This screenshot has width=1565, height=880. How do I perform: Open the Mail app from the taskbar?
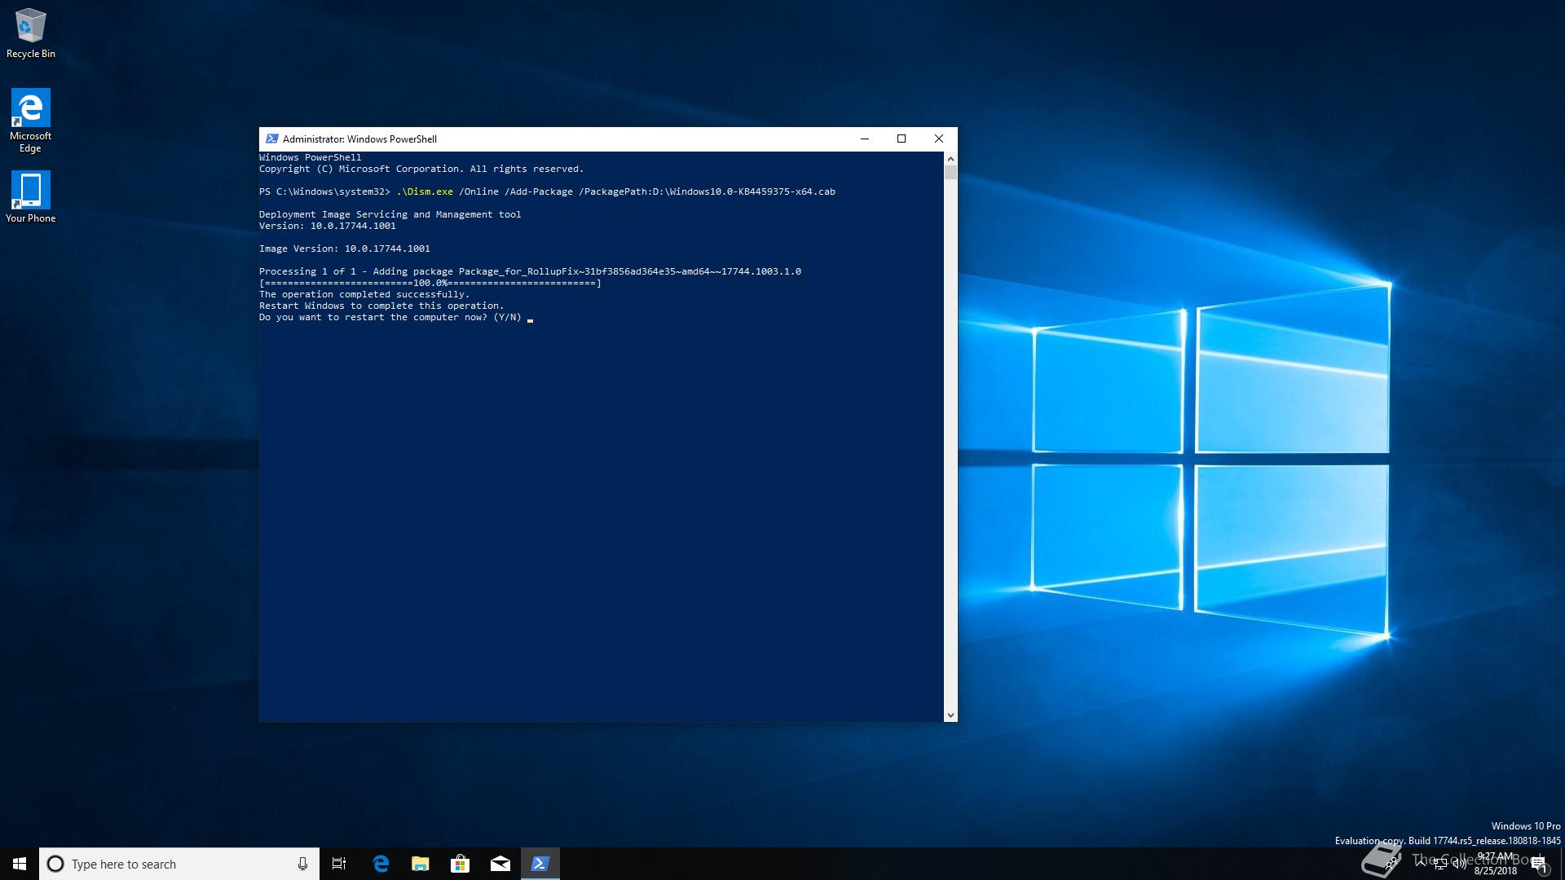[500, 864]
